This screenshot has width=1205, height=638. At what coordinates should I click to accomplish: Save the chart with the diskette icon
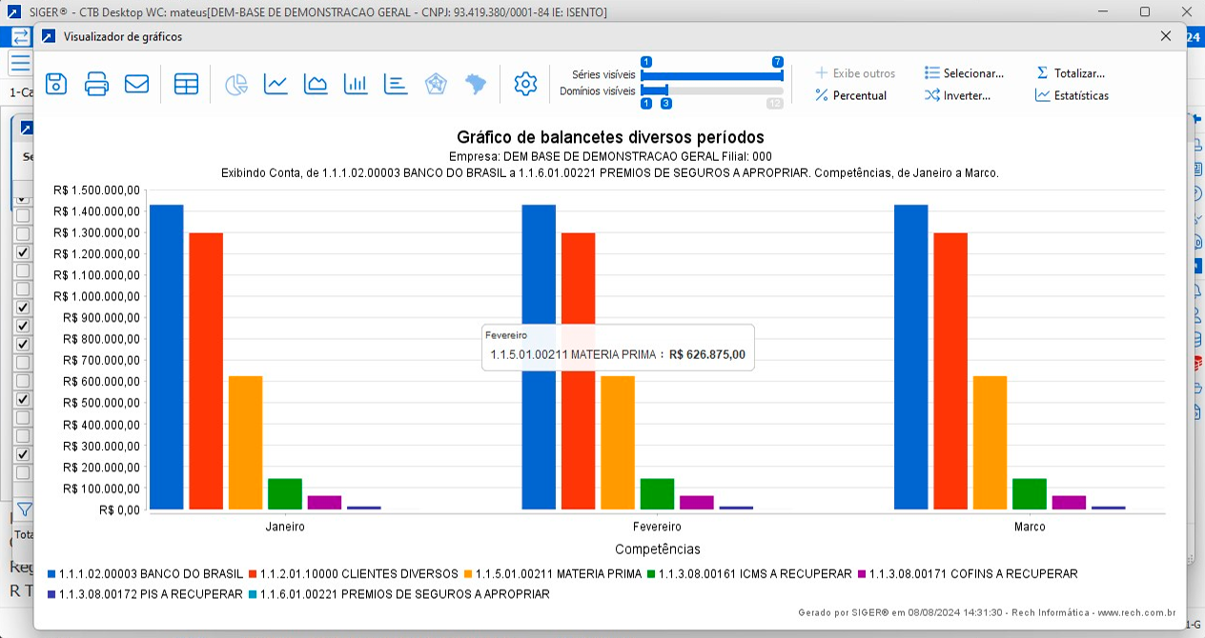pyautogui.click(x=56, y=84)
